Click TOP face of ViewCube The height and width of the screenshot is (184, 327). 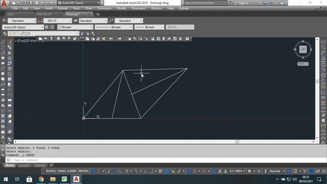[x=303, y=50]
